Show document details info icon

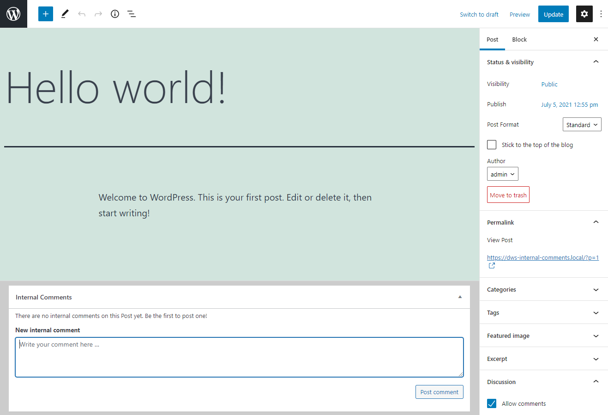115,14
